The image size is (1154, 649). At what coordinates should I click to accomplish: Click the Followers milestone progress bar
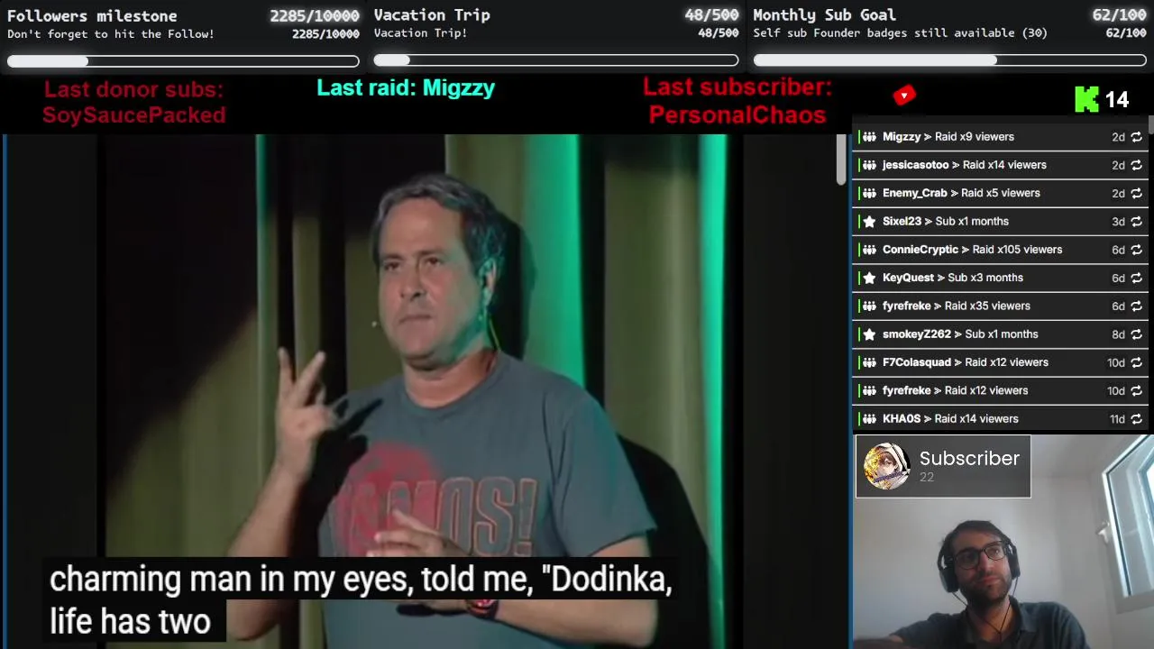[183, 61]
